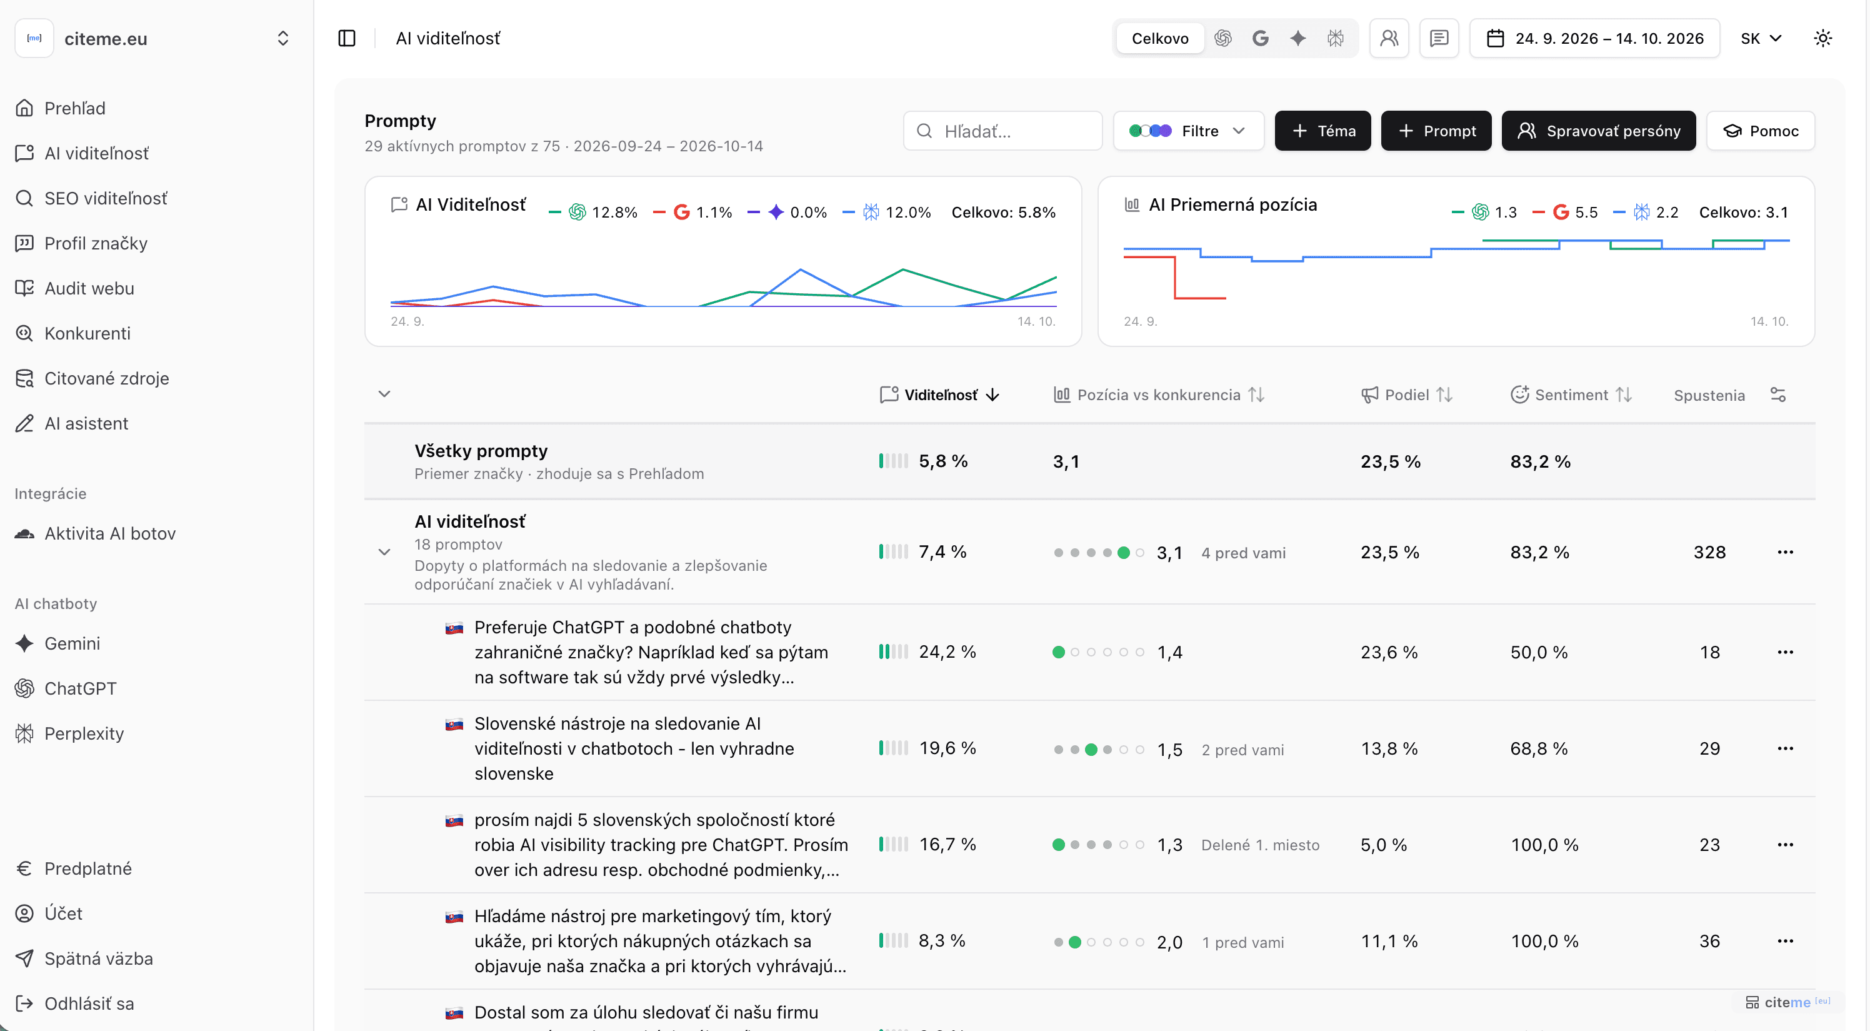The height and width of the screenshot is (1031, 1870).
Task: Add a new Prompt
Action: [x=1436, y=131]
